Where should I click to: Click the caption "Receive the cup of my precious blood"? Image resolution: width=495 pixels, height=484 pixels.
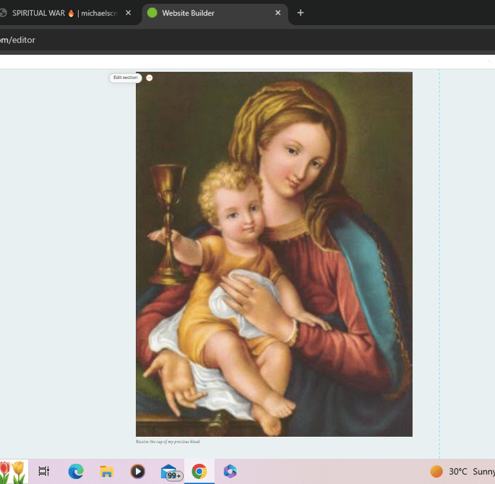pos(168,441)
